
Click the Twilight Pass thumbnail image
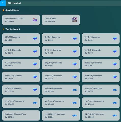pos(75,20)
